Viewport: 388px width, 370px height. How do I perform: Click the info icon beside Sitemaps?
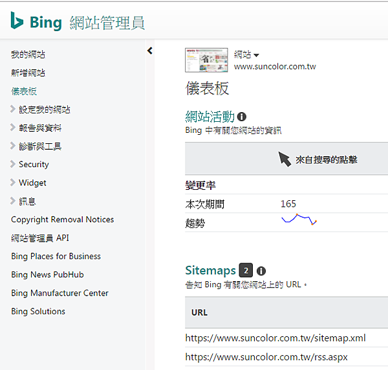click(x=261, y=271)
